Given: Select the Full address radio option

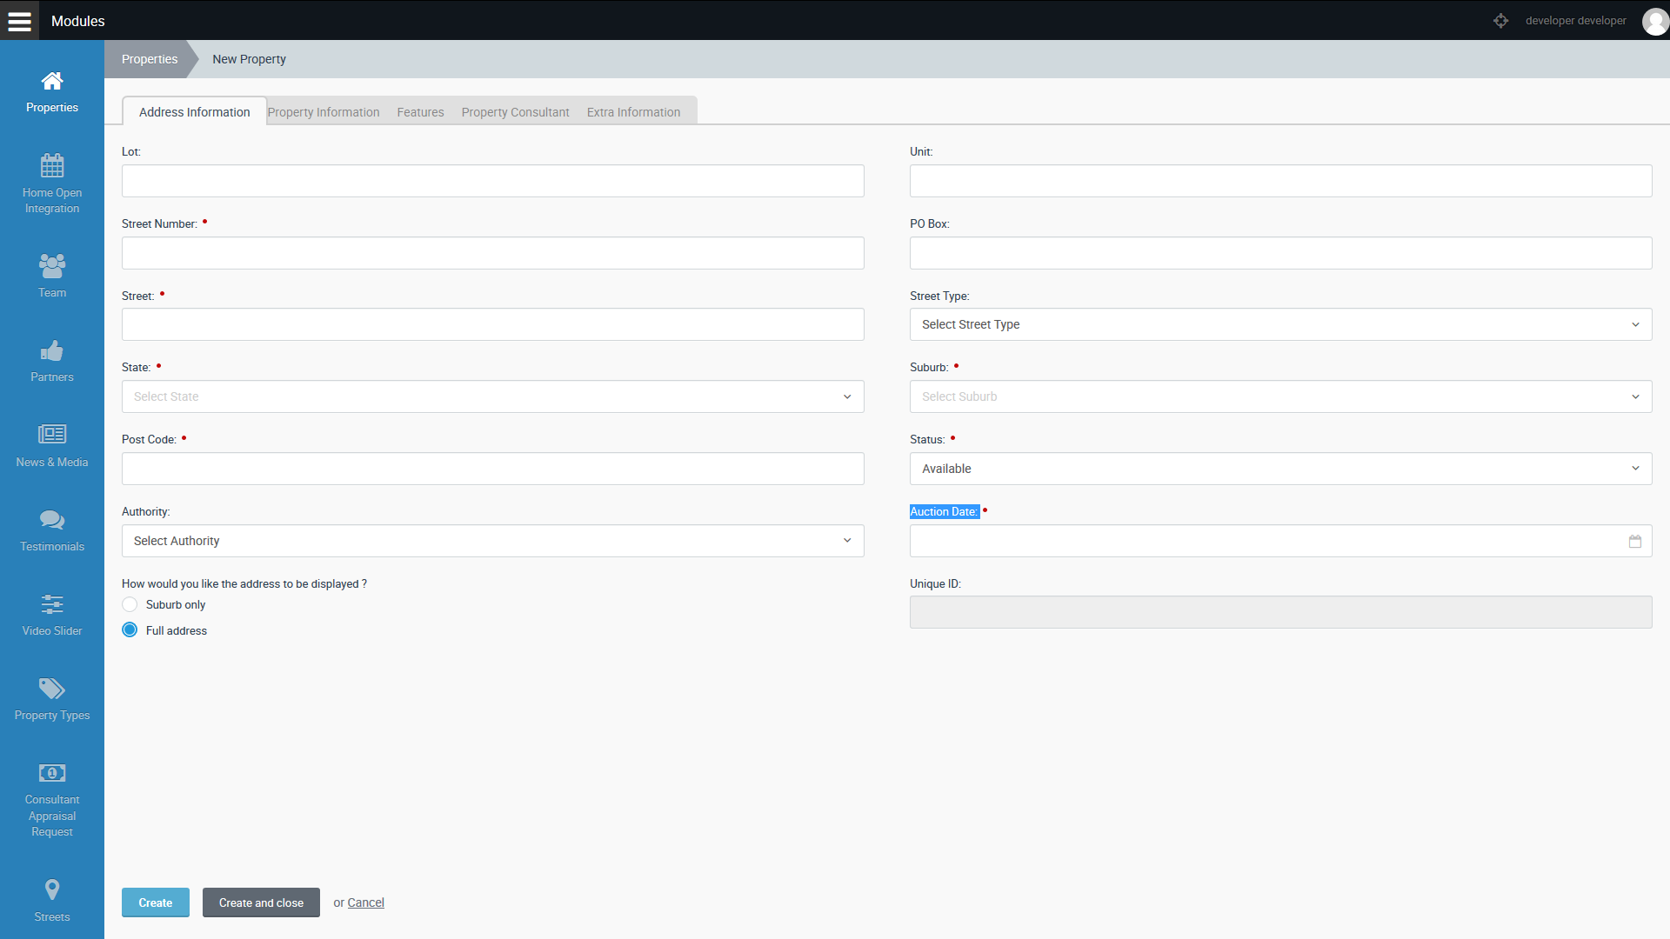Looking at the screenshot, I should coord(130,629).
